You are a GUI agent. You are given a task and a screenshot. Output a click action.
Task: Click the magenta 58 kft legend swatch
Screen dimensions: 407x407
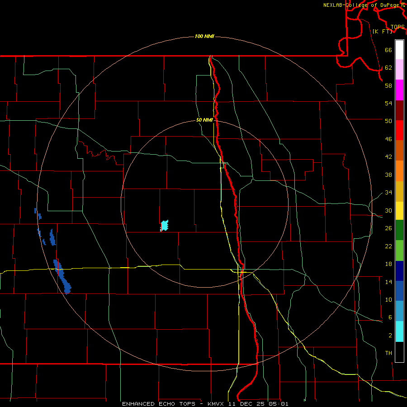399,90
